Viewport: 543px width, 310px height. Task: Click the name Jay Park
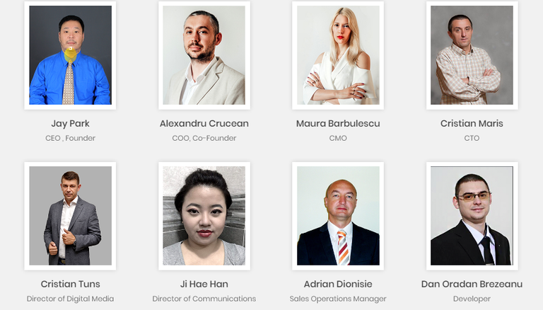tap(70, 124)
